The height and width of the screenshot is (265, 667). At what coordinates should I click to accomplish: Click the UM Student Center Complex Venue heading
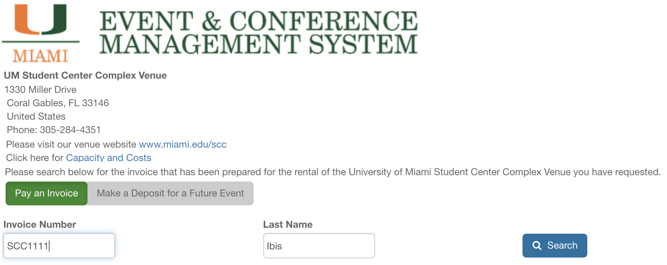[x=85, y=75]
